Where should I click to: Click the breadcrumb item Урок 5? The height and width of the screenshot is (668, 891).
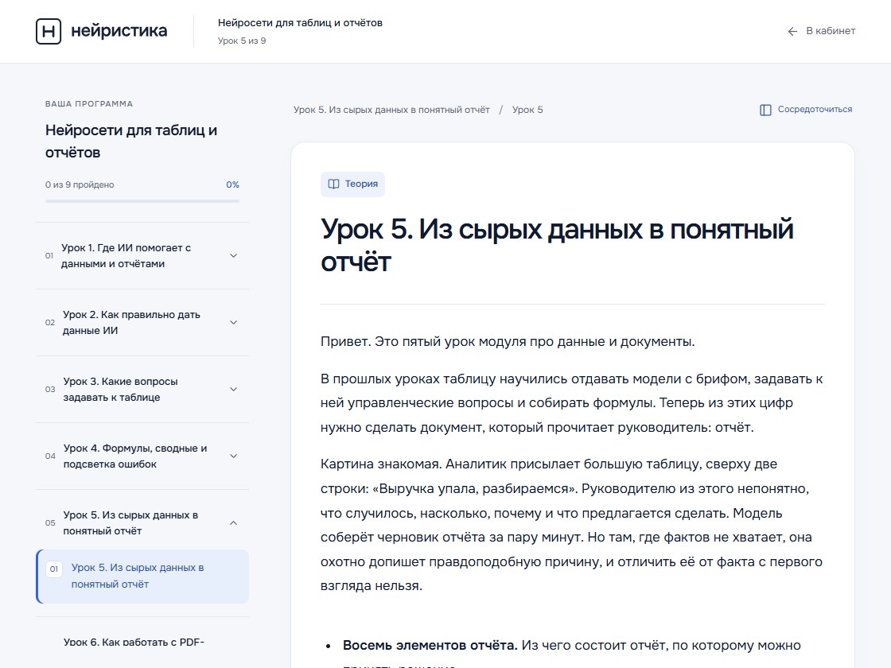click(527, 110)
